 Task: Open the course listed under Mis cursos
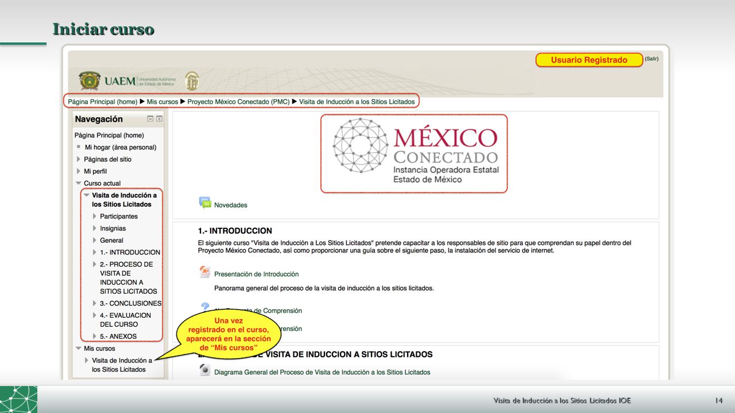[x=122, y=365]
